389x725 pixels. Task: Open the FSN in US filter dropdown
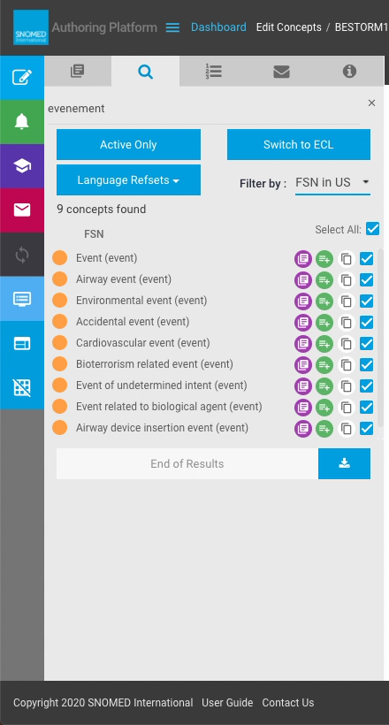click(332, 183)
